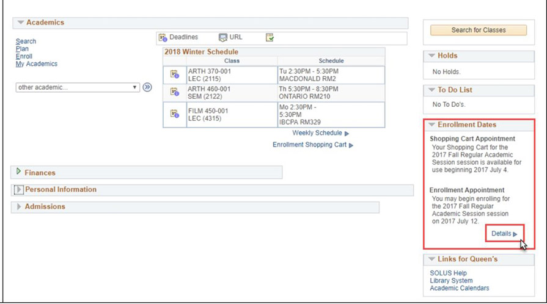The width and height of the screenshot is (547, 304).
Task: Click the Enrollment Shopping Cart arrow icon
Action: click(x=351, y=145)
